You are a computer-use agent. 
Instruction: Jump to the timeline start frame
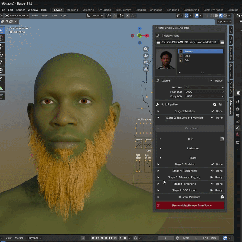93,238
